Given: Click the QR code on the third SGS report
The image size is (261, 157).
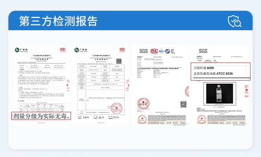Looking at the screenshot, I should 183,104.
